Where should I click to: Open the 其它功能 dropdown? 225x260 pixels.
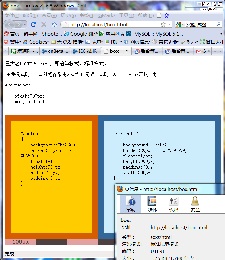click(165, 42)
